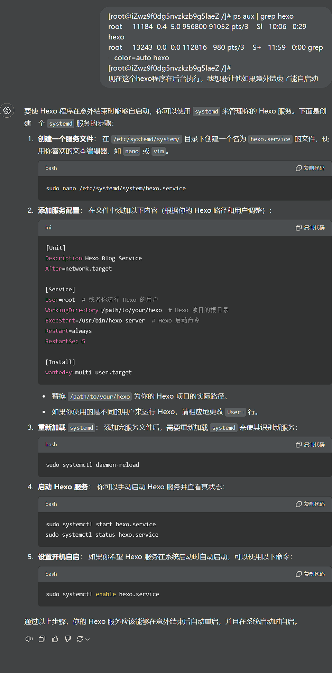The image size is (332, 673).
Task: Click the '[Install]' section header line
Action: coord(60,362)
